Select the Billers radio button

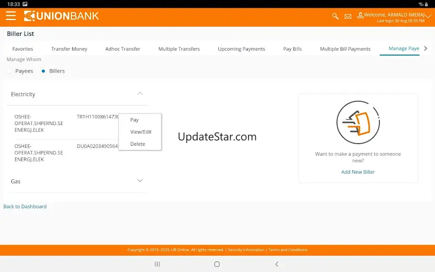44,71
